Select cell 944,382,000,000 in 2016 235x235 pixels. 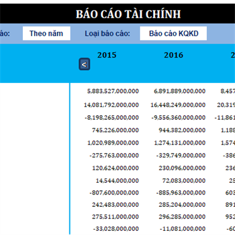click(182, 130)
